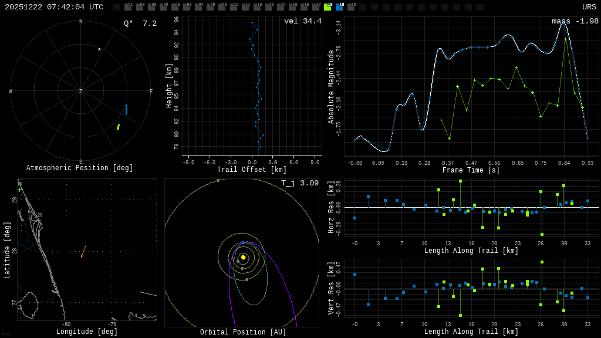Toggle the gray station 01 box
Viewport: 601px width, 338px height.
point(128,7)
